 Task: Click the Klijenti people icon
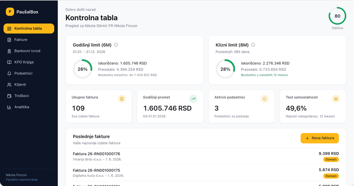[x=9, y=85]
